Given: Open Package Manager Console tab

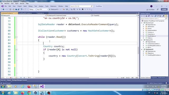Looking at the screenshot, I should pyautogui.click(x=19, y=80).
